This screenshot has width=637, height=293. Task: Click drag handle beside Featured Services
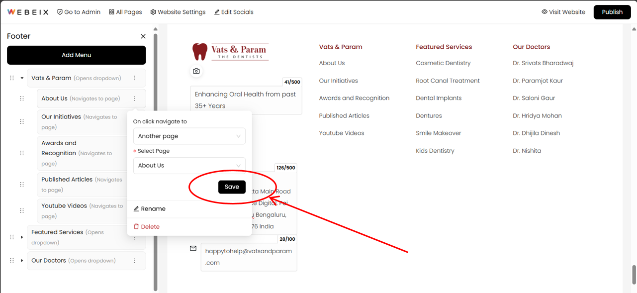(x=12, y=237)
